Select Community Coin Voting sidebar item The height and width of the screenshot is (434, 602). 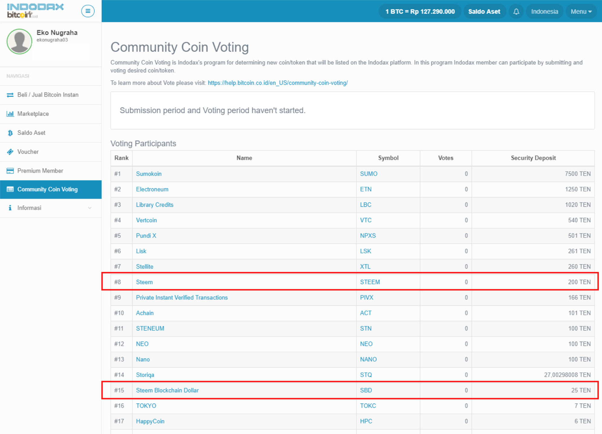(51, 189)
